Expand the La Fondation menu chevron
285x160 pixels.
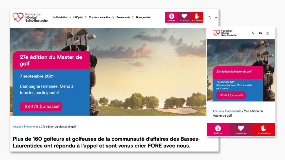tap(70, 17)
